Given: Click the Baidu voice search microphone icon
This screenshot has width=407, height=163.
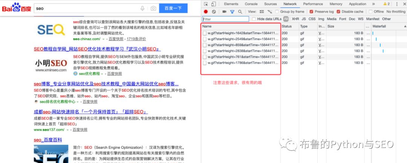Looking at the screenshot, I should tap(142, 8).
